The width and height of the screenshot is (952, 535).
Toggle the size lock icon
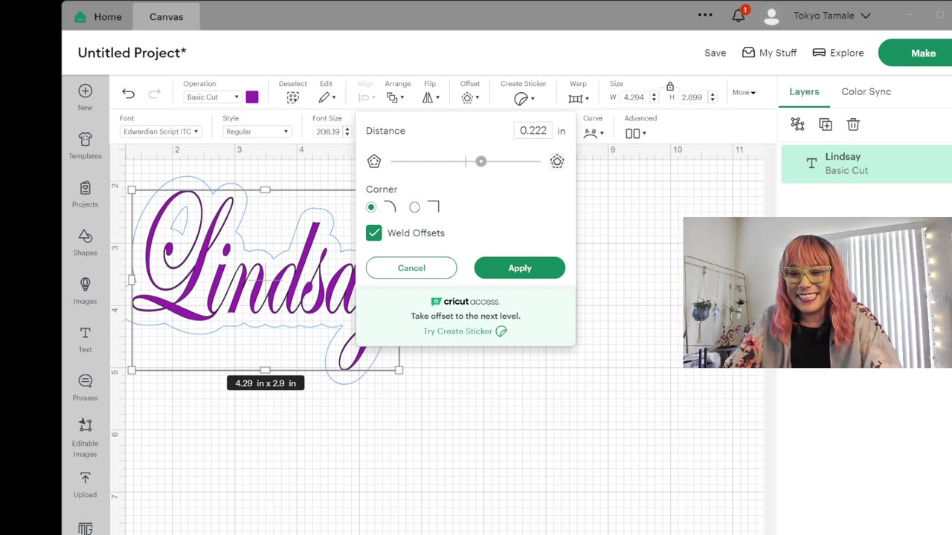pos(670,86)
